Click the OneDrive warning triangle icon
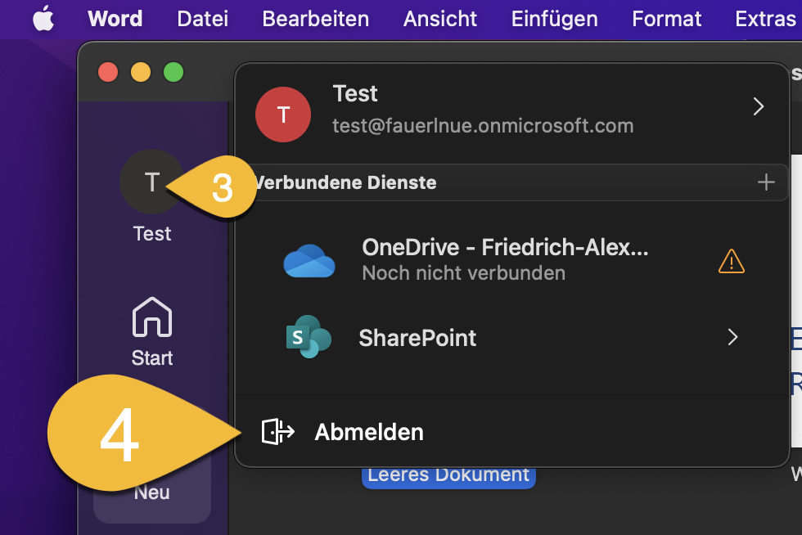 tap(731, 261)
